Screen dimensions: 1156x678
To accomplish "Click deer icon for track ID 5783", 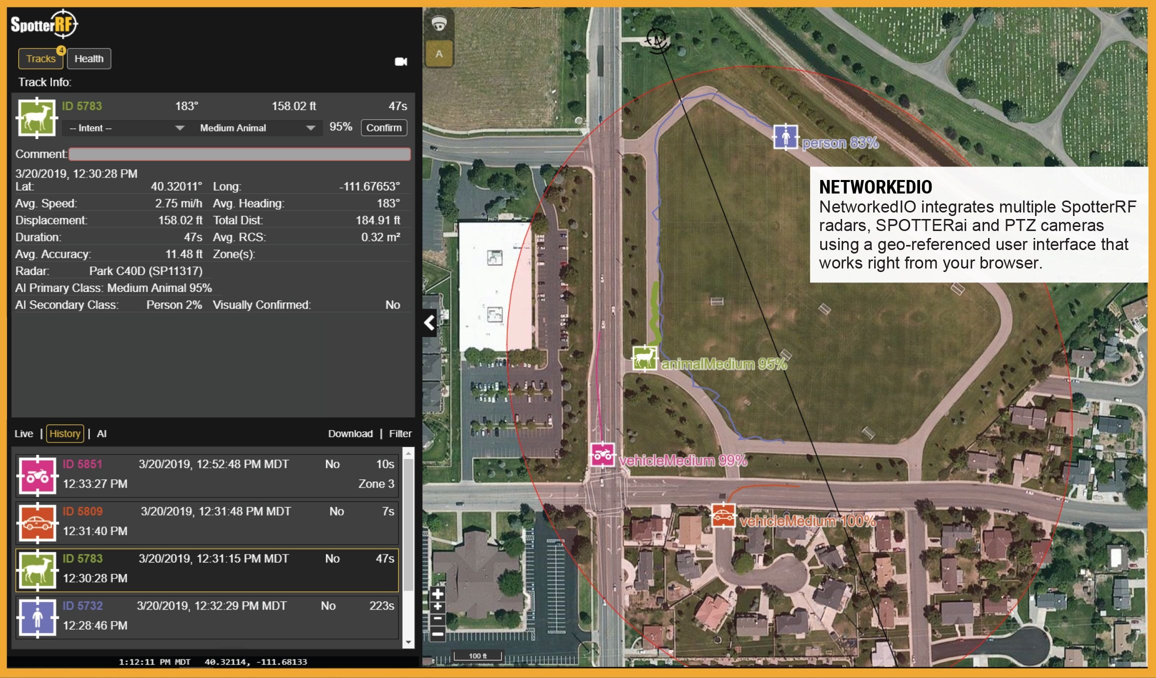I will (x=36, y=569).
